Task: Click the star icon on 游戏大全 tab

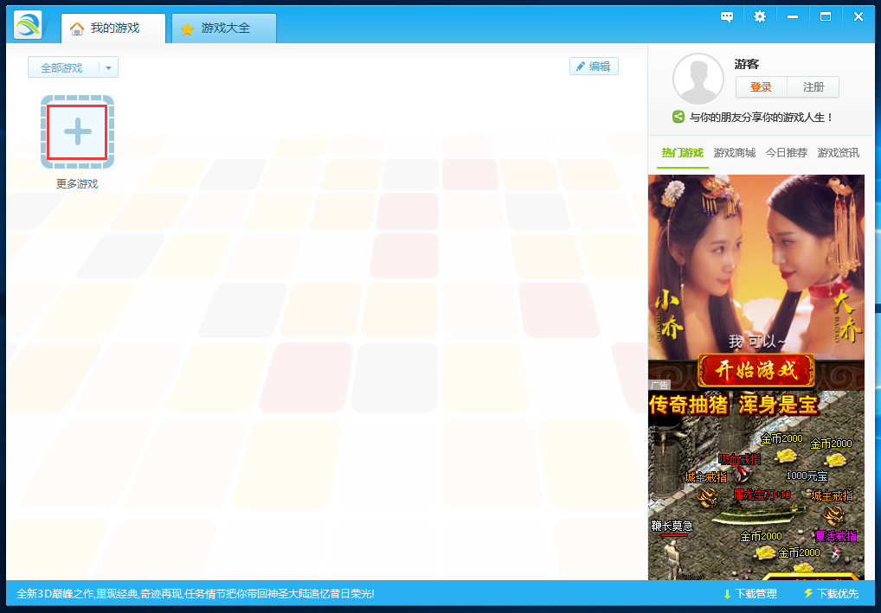Action: (x=189, y=28)
